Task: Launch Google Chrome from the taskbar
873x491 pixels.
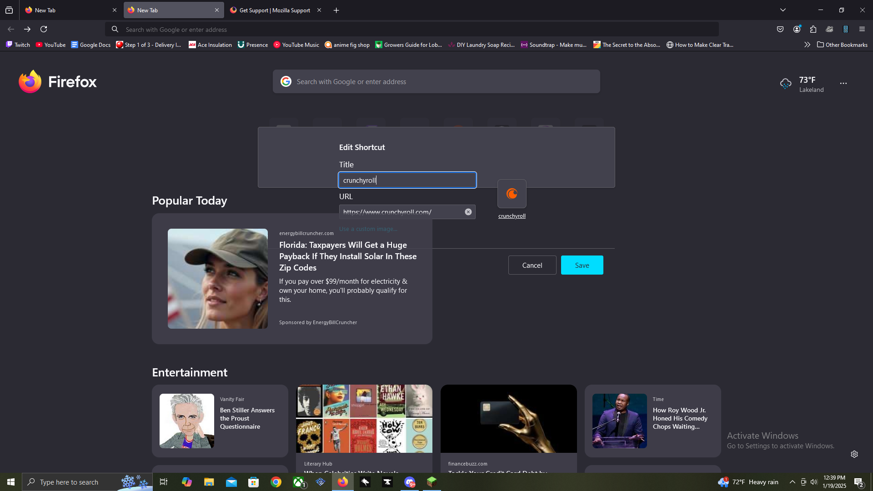Action: click(x=276, y=482)
